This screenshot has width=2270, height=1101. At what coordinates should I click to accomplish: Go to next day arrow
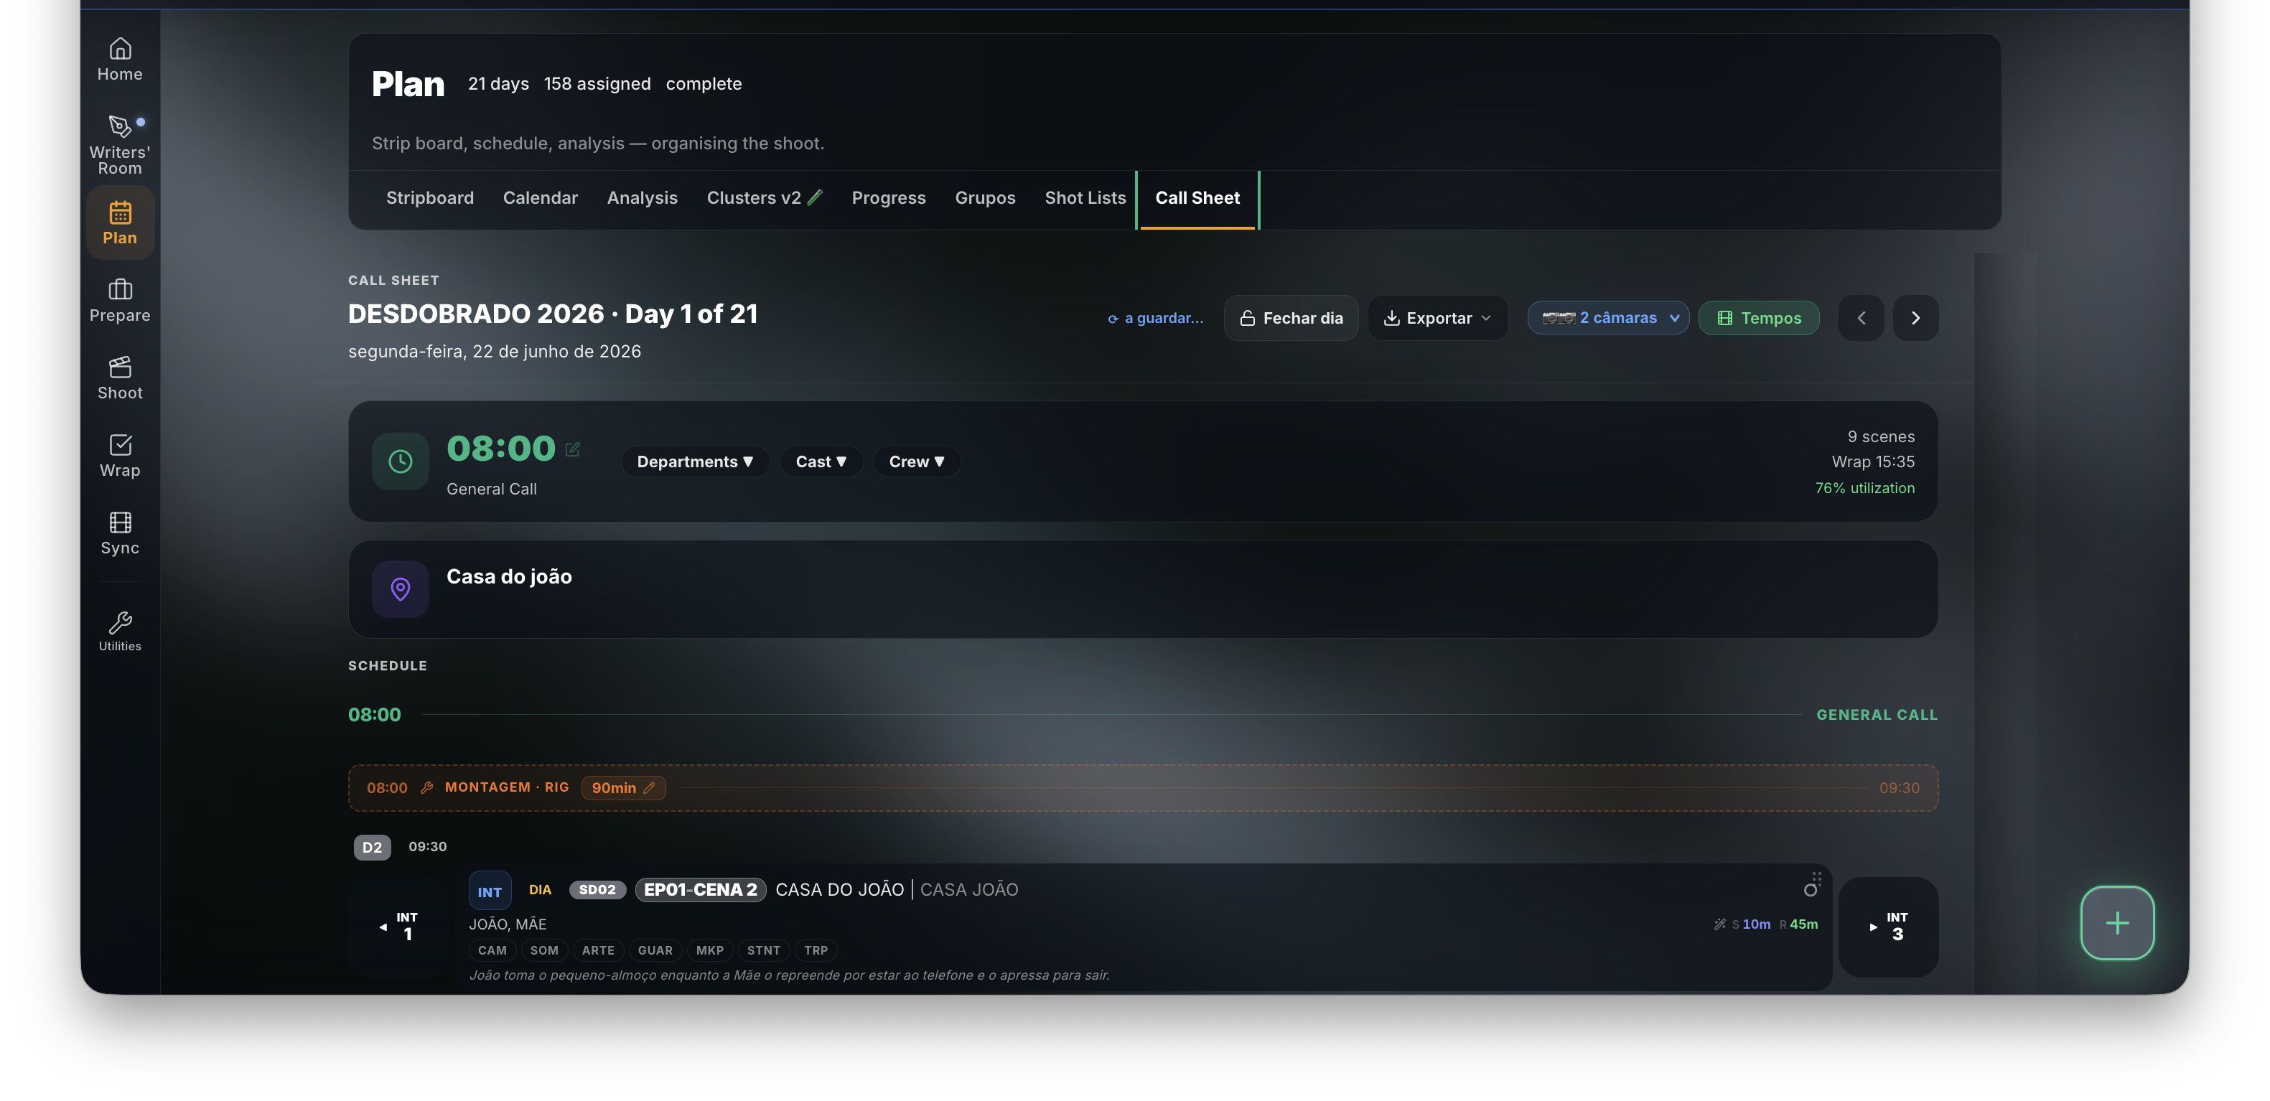tap(1915, 318)
